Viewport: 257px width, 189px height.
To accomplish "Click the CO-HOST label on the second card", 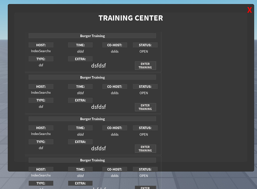I will [115, 86].
